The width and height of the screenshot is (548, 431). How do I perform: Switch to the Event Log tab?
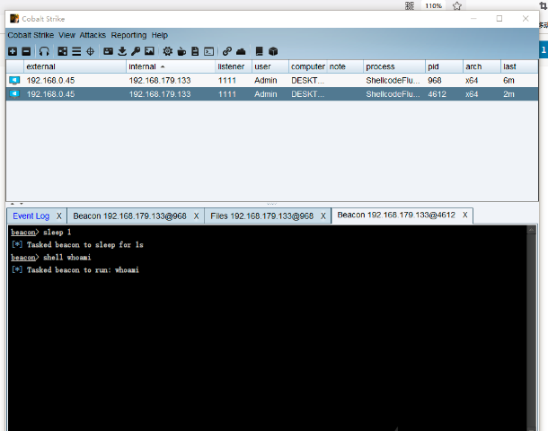coord(31,216)
